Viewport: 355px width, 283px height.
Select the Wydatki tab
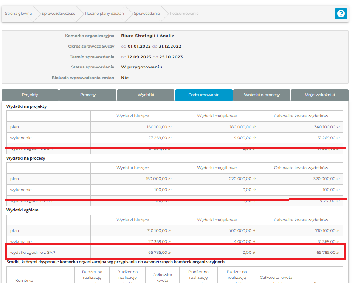point(146,95)
